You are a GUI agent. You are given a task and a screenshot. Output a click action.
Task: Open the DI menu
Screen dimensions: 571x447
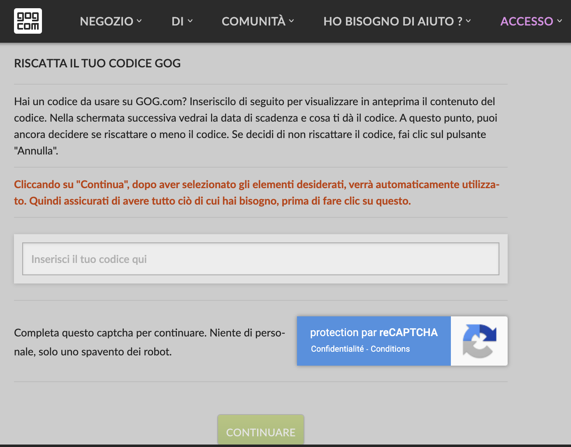tap(182, 21)
